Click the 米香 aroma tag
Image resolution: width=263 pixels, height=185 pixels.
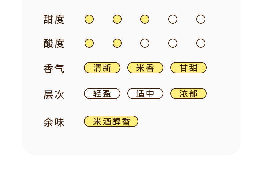click(145, 68)
